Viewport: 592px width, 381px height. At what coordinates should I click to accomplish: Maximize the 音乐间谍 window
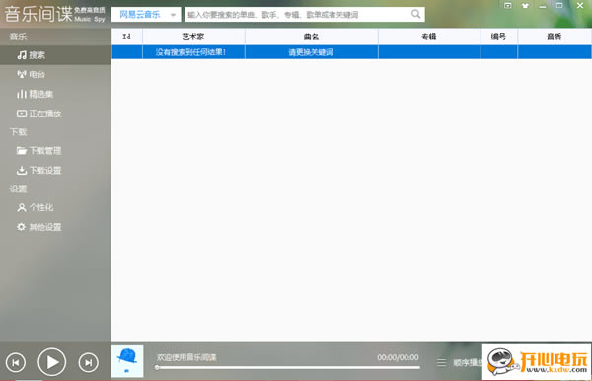[559, 5]
